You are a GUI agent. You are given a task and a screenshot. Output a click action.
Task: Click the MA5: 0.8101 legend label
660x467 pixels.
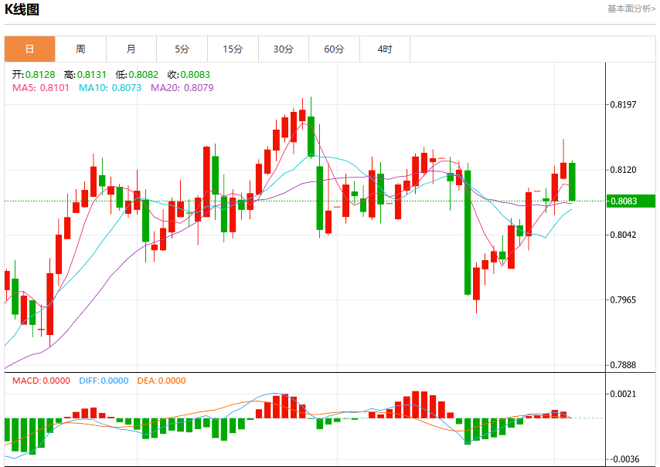click(41, 88)
